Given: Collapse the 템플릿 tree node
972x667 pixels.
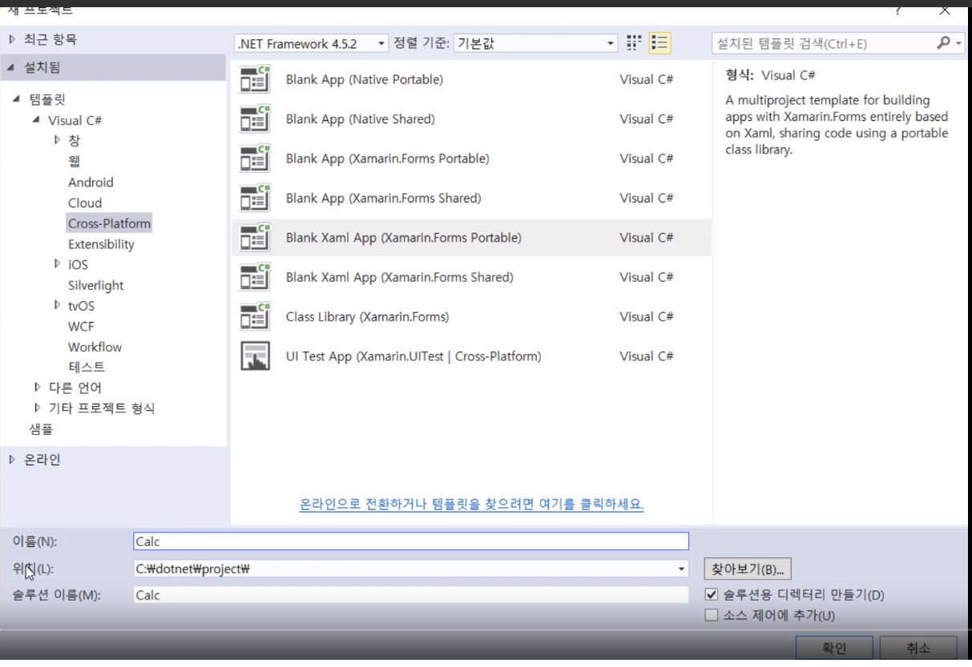Looking at the screenshot, I should [17, 99].
